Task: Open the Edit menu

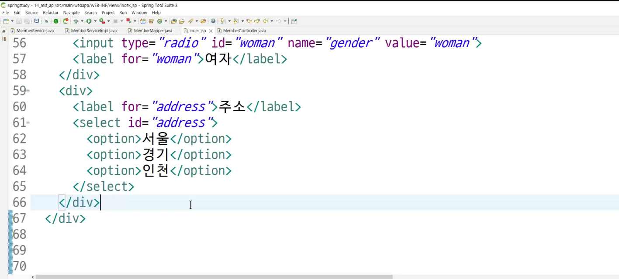Action: coord(17,13)
